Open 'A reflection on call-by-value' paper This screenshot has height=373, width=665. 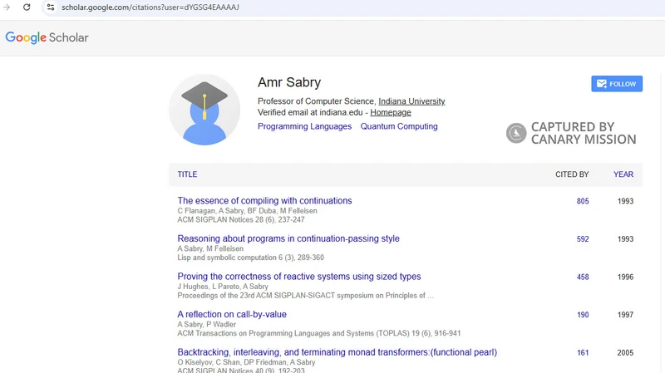(232, 315)
